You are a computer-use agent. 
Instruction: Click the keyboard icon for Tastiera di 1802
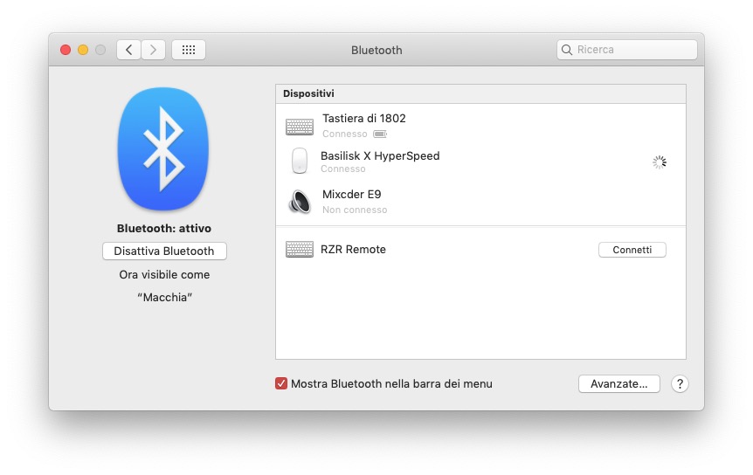tap(299, 127)
